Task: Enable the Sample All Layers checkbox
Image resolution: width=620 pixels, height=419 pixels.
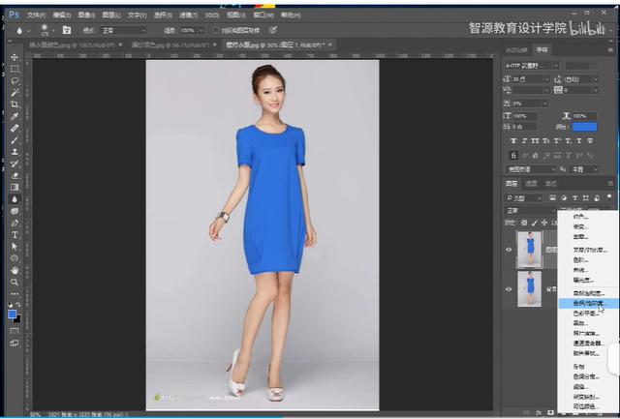Action: coord(215,30)
